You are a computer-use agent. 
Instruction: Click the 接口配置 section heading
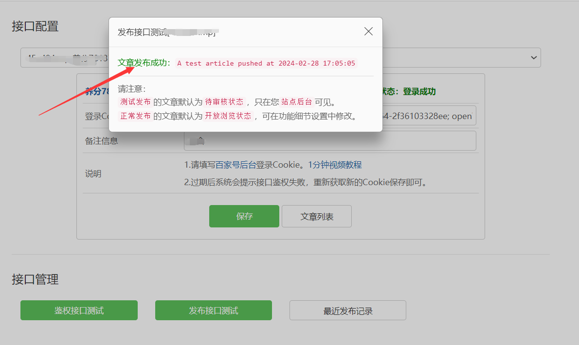pos(35,26)
